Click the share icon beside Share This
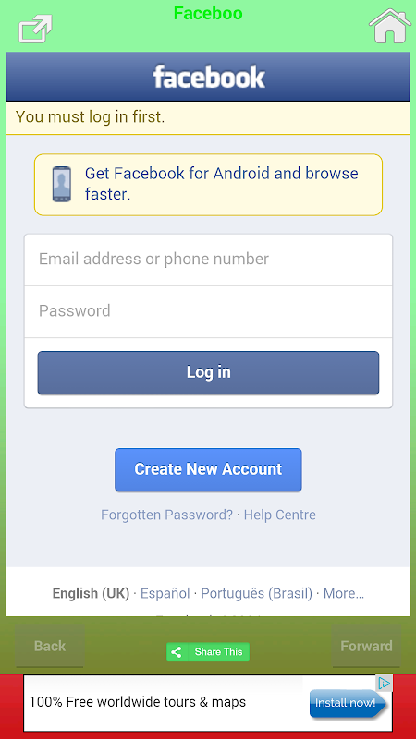Image resolution: width=416 pixels, height=739 pixels. tap(177, 652)
